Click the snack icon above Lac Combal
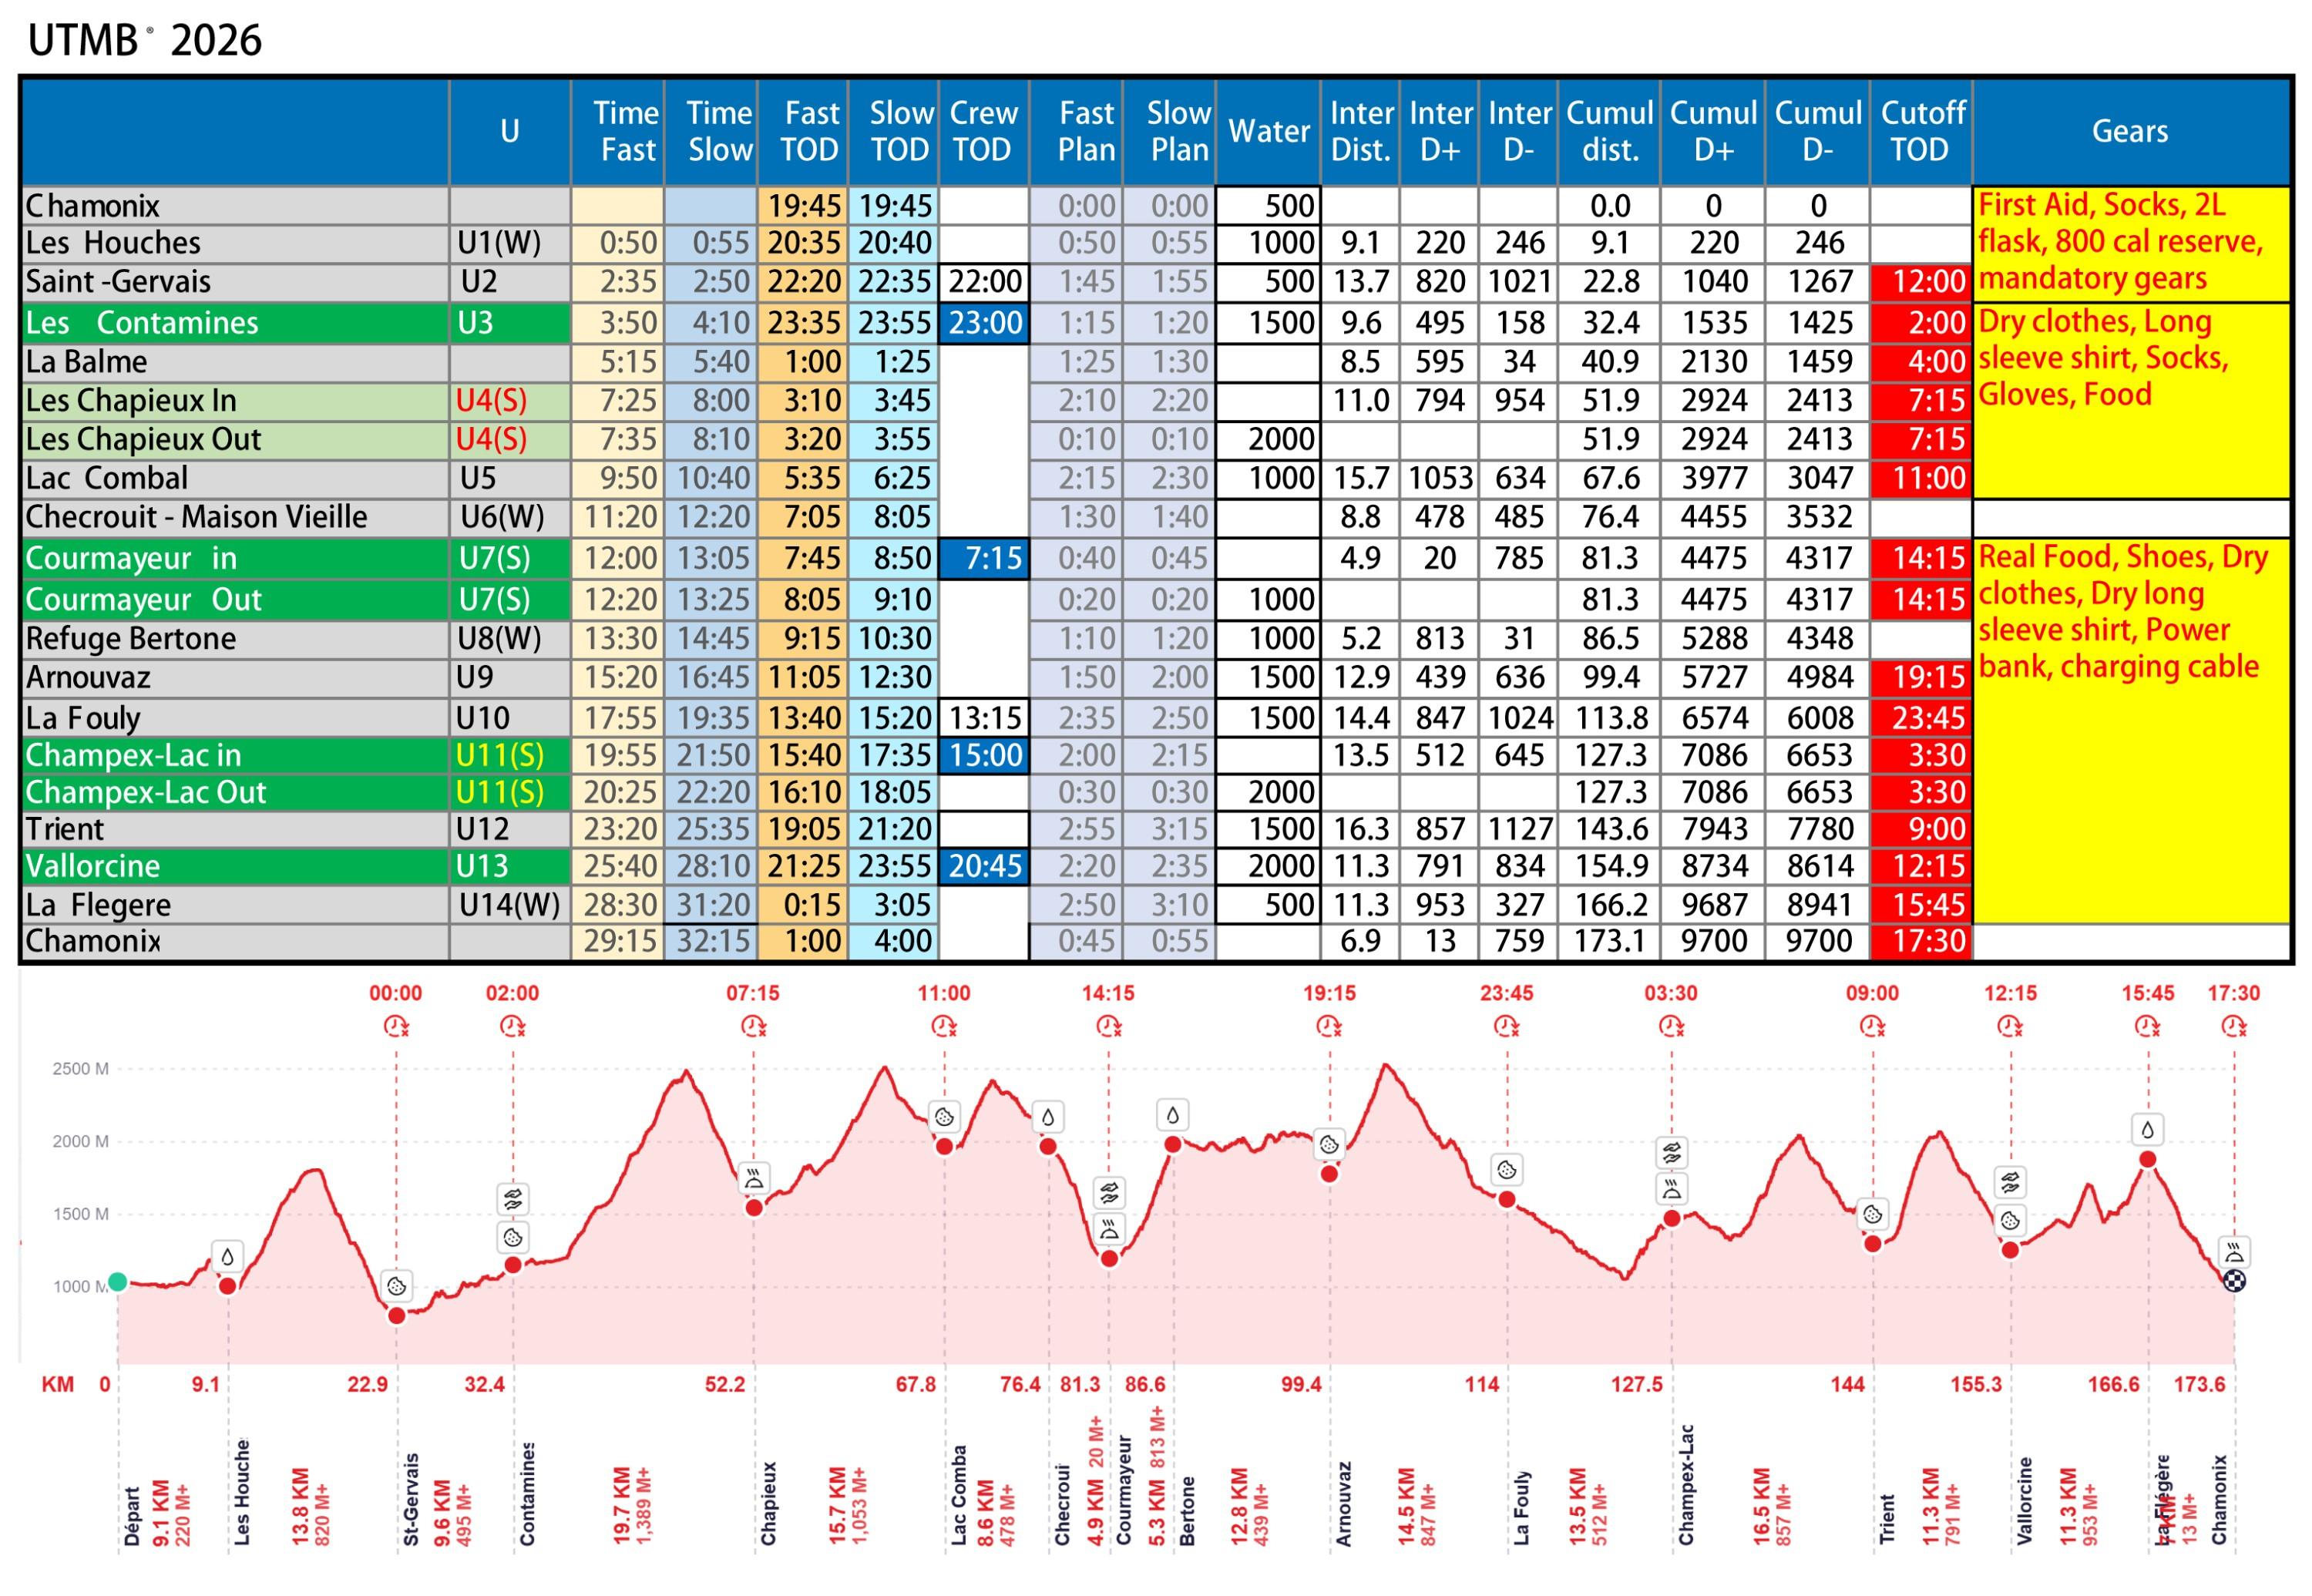Image resolution: width=2312 pixels, height=1596 pixels. pos(944,1116)
